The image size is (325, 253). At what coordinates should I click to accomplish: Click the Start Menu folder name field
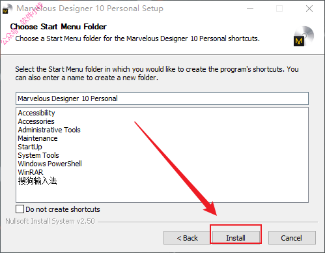162,98
